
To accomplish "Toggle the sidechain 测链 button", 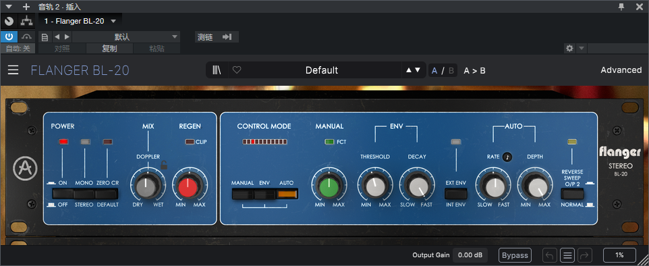I will pos(217,37).
